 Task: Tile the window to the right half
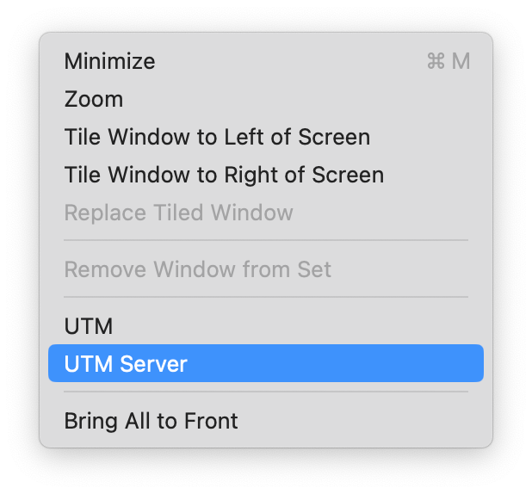224,175
